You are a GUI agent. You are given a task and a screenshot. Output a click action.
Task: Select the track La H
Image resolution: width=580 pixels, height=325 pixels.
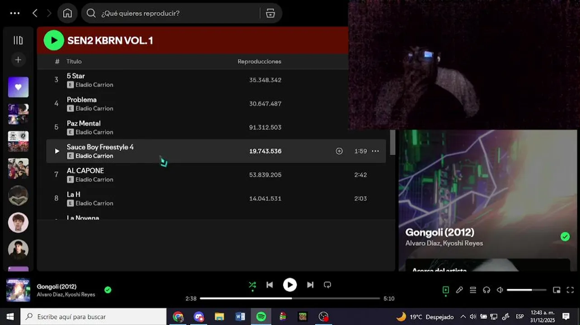point(216,198)
